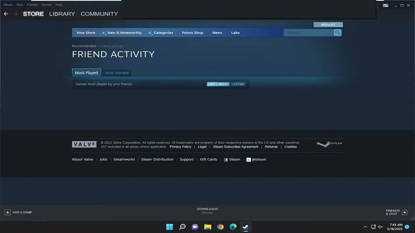Click the Add a Game plus icon

coord(7,212)
